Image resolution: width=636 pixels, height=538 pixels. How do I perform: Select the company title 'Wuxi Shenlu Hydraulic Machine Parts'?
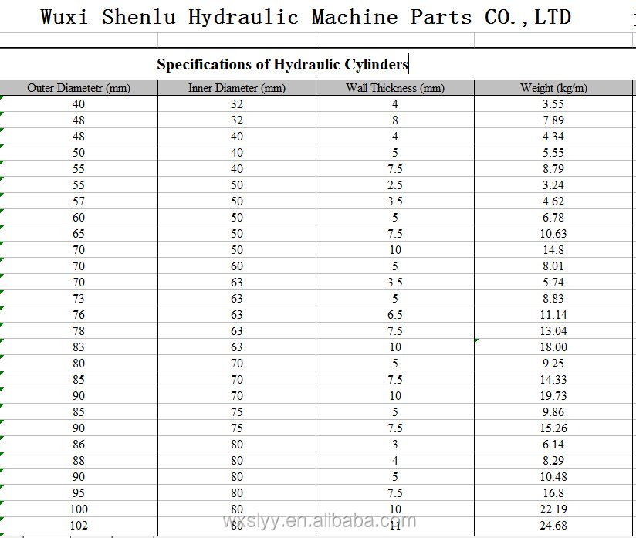[x=256, y=18]
